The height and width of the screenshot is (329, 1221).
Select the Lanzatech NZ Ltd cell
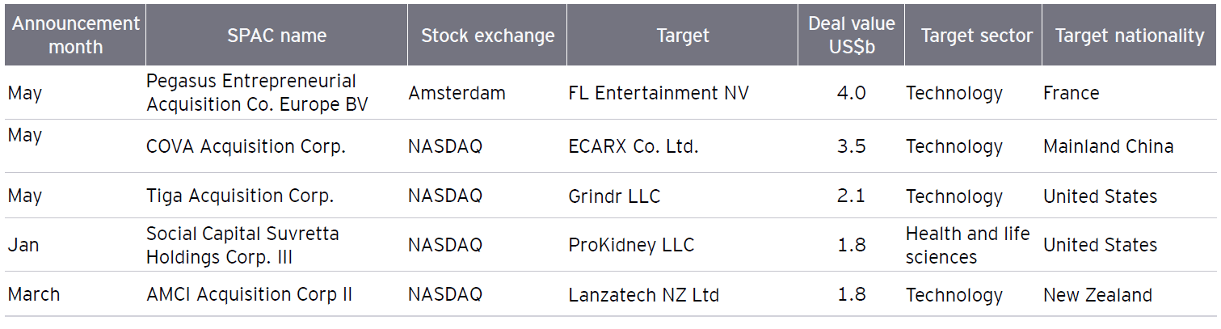coord(643,295)
